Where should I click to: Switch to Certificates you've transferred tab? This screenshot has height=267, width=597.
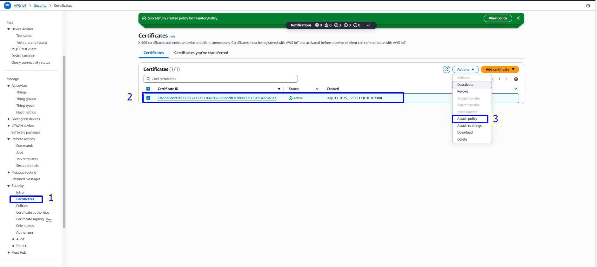click(x=201, y=53)
